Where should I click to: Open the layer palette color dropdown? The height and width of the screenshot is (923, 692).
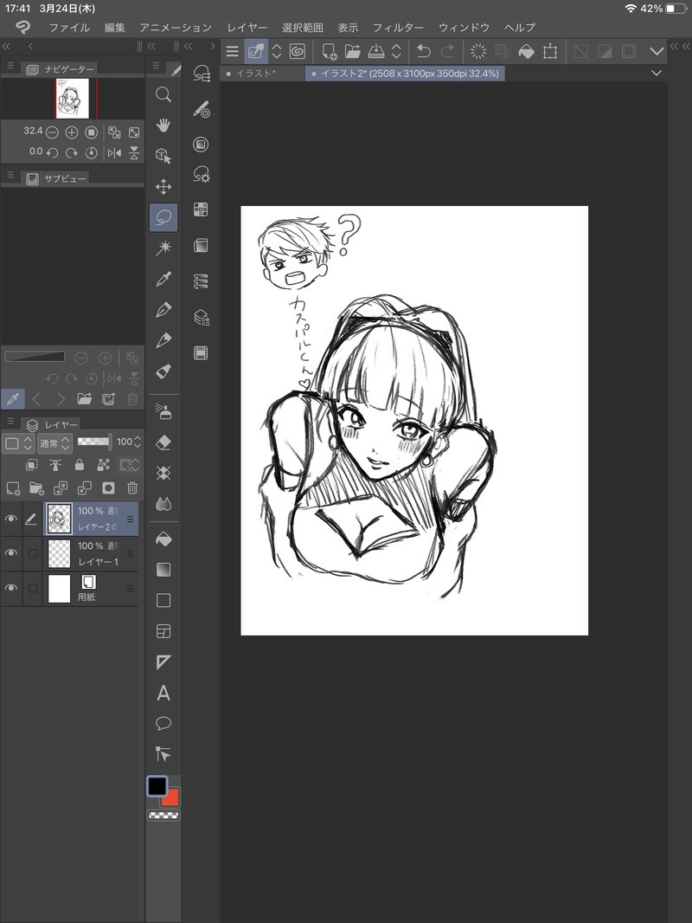(19, 442)
